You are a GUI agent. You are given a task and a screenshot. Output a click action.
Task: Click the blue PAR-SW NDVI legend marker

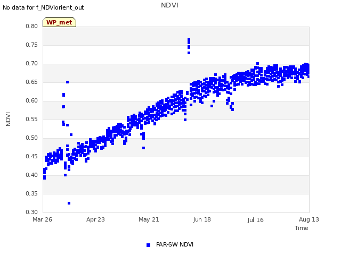coord(148,245)
